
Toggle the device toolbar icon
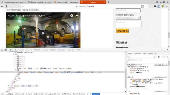(6, 50)
